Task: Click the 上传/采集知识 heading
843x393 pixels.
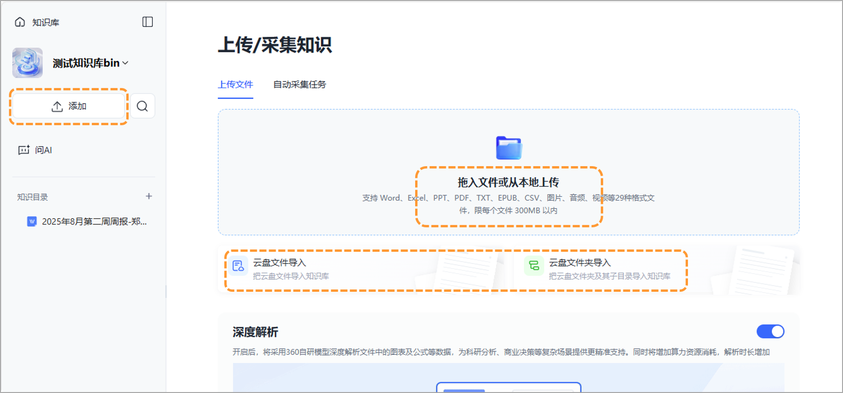Action: tap(275, 45)
